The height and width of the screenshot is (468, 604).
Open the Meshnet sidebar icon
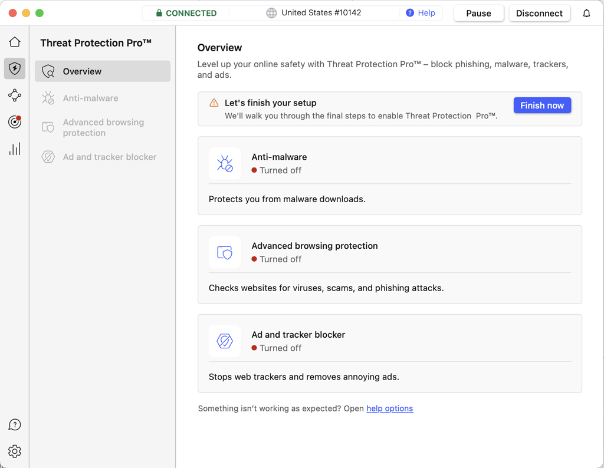(14, 95)
